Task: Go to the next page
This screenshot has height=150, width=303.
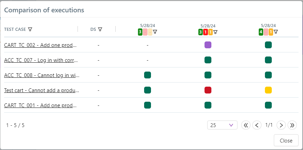Action: (x=281, y=125)
